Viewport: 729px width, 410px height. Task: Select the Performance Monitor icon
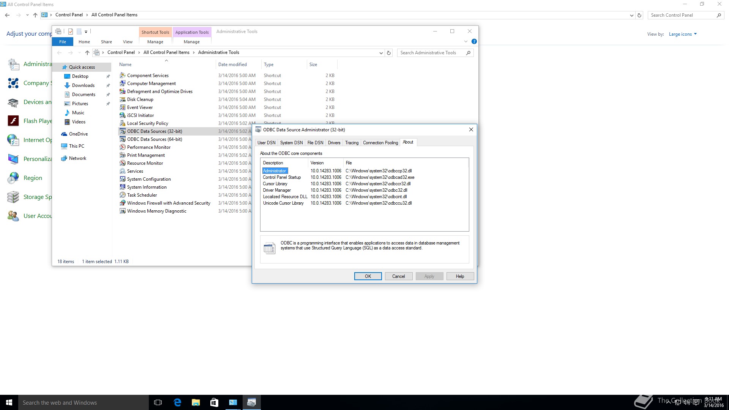click(x=122, y=147)
